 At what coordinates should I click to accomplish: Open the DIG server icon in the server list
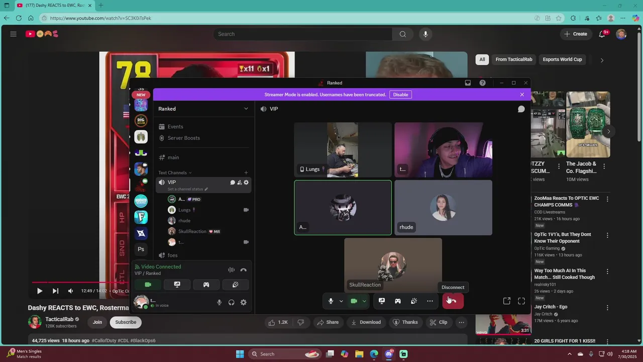coord(141,121)
